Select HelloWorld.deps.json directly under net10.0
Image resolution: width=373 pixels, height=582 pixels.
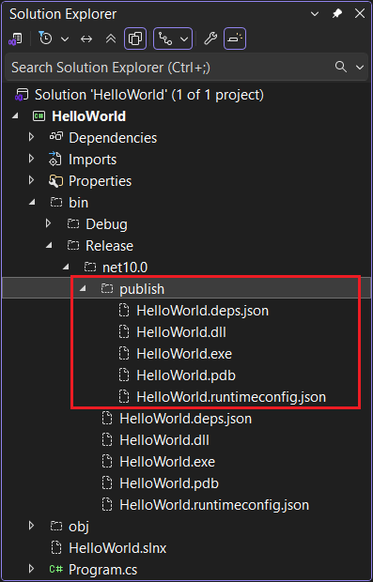[x=185, y=419]
